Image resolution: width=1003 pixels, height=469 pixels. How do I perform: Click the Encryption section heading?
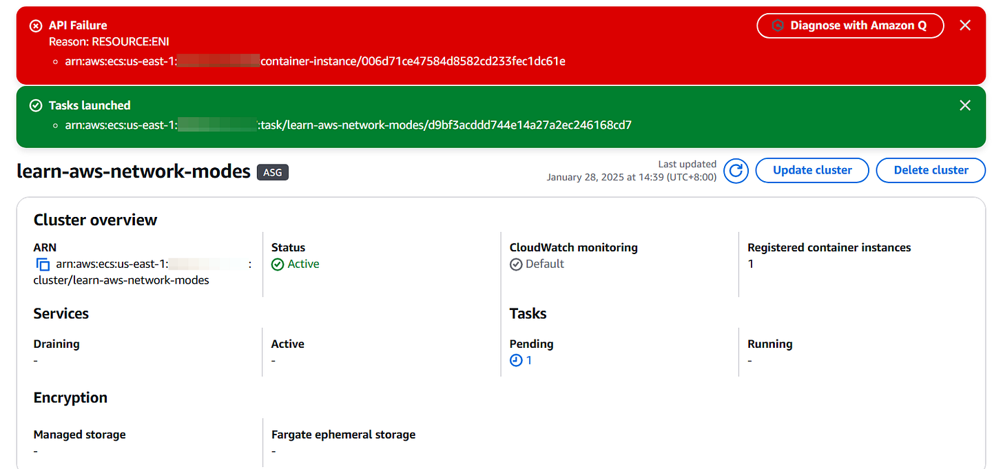(x=70, y=397)
